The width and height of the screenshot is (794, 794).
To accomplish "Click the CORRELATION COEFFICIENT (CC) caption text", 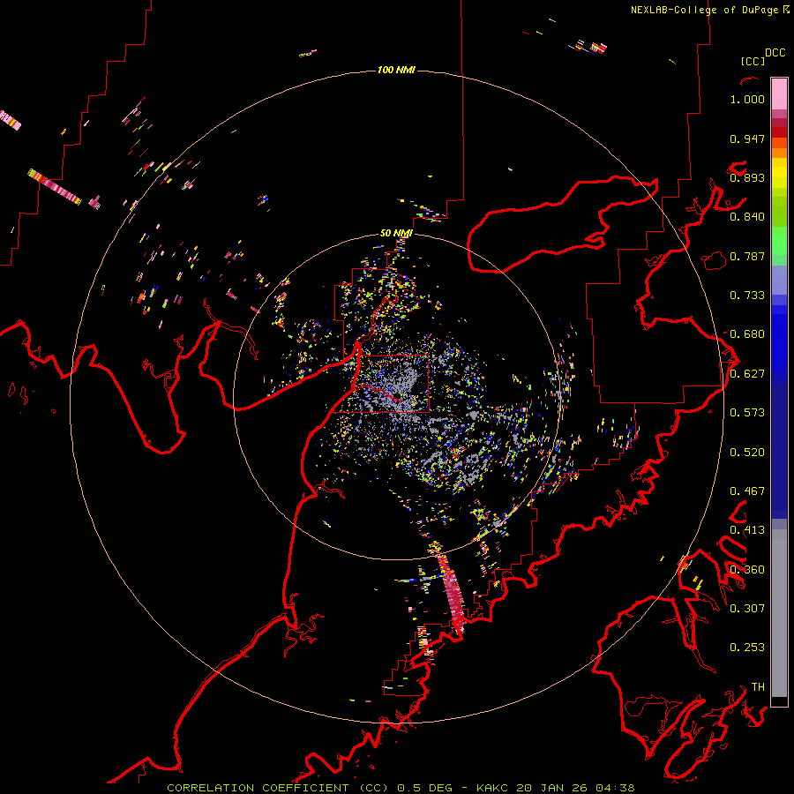I will tap(278, 788).
